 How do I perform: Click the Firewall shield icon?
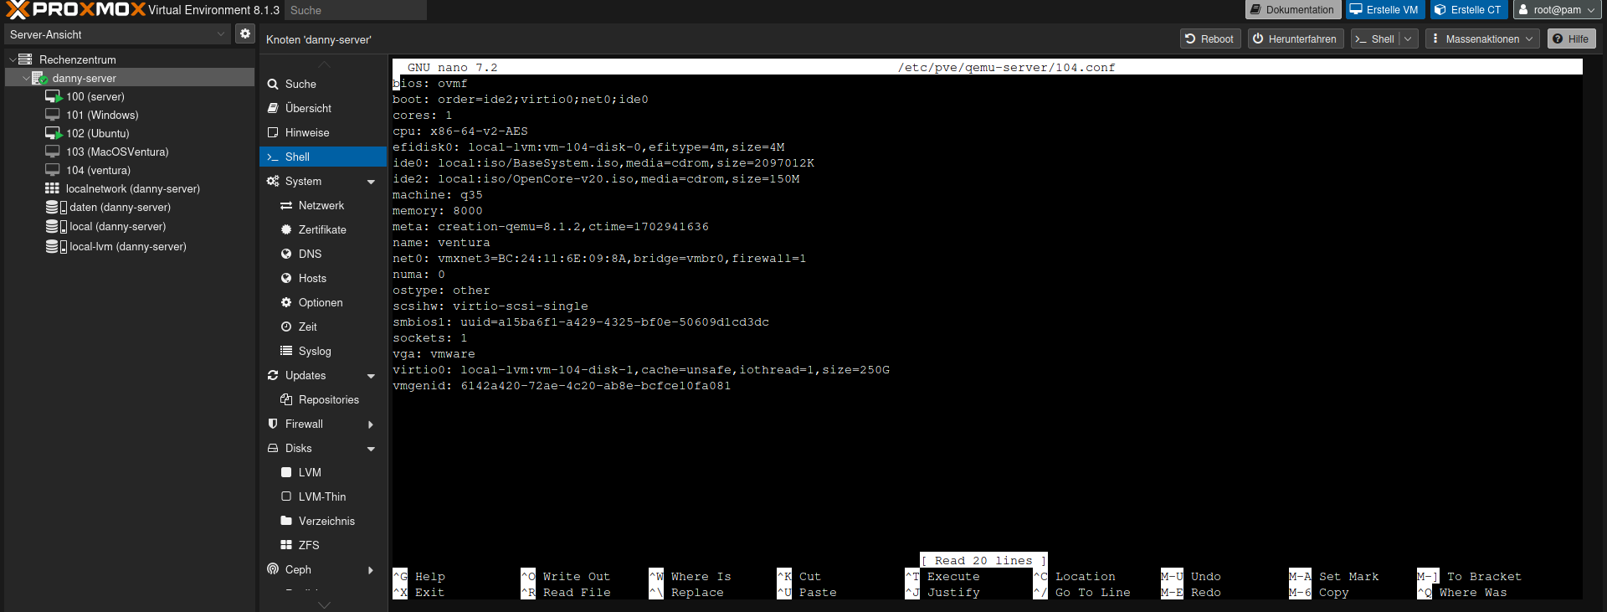coord(273,424)
